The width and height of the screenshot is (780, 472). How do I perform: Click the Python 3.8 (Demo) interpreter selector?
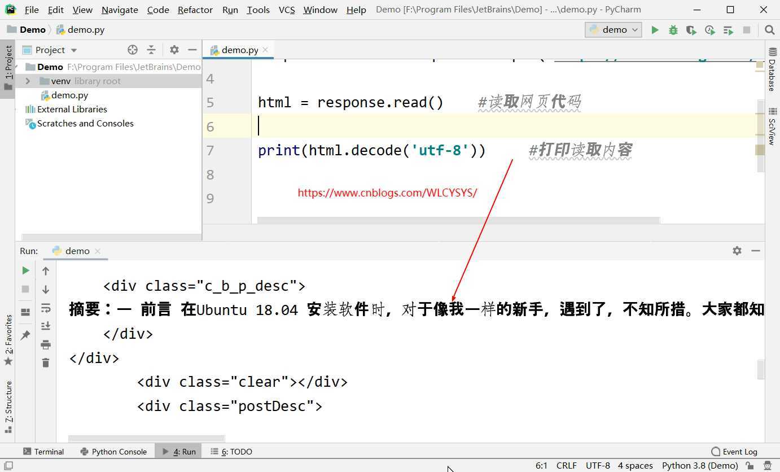pyautogui.click(x=699, y=466)
